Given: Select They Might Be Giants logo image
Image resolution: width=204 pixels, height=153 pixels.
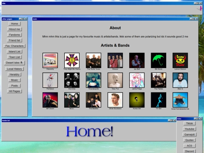Looking at the screenshot, I should click(72, 60).
